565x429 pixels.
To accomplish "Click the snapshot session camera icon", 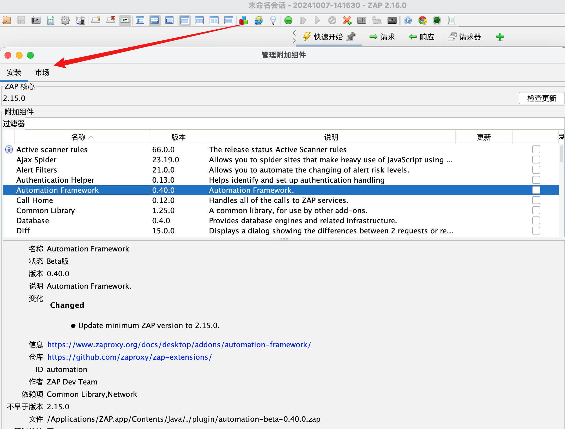I will click(36, 20).
